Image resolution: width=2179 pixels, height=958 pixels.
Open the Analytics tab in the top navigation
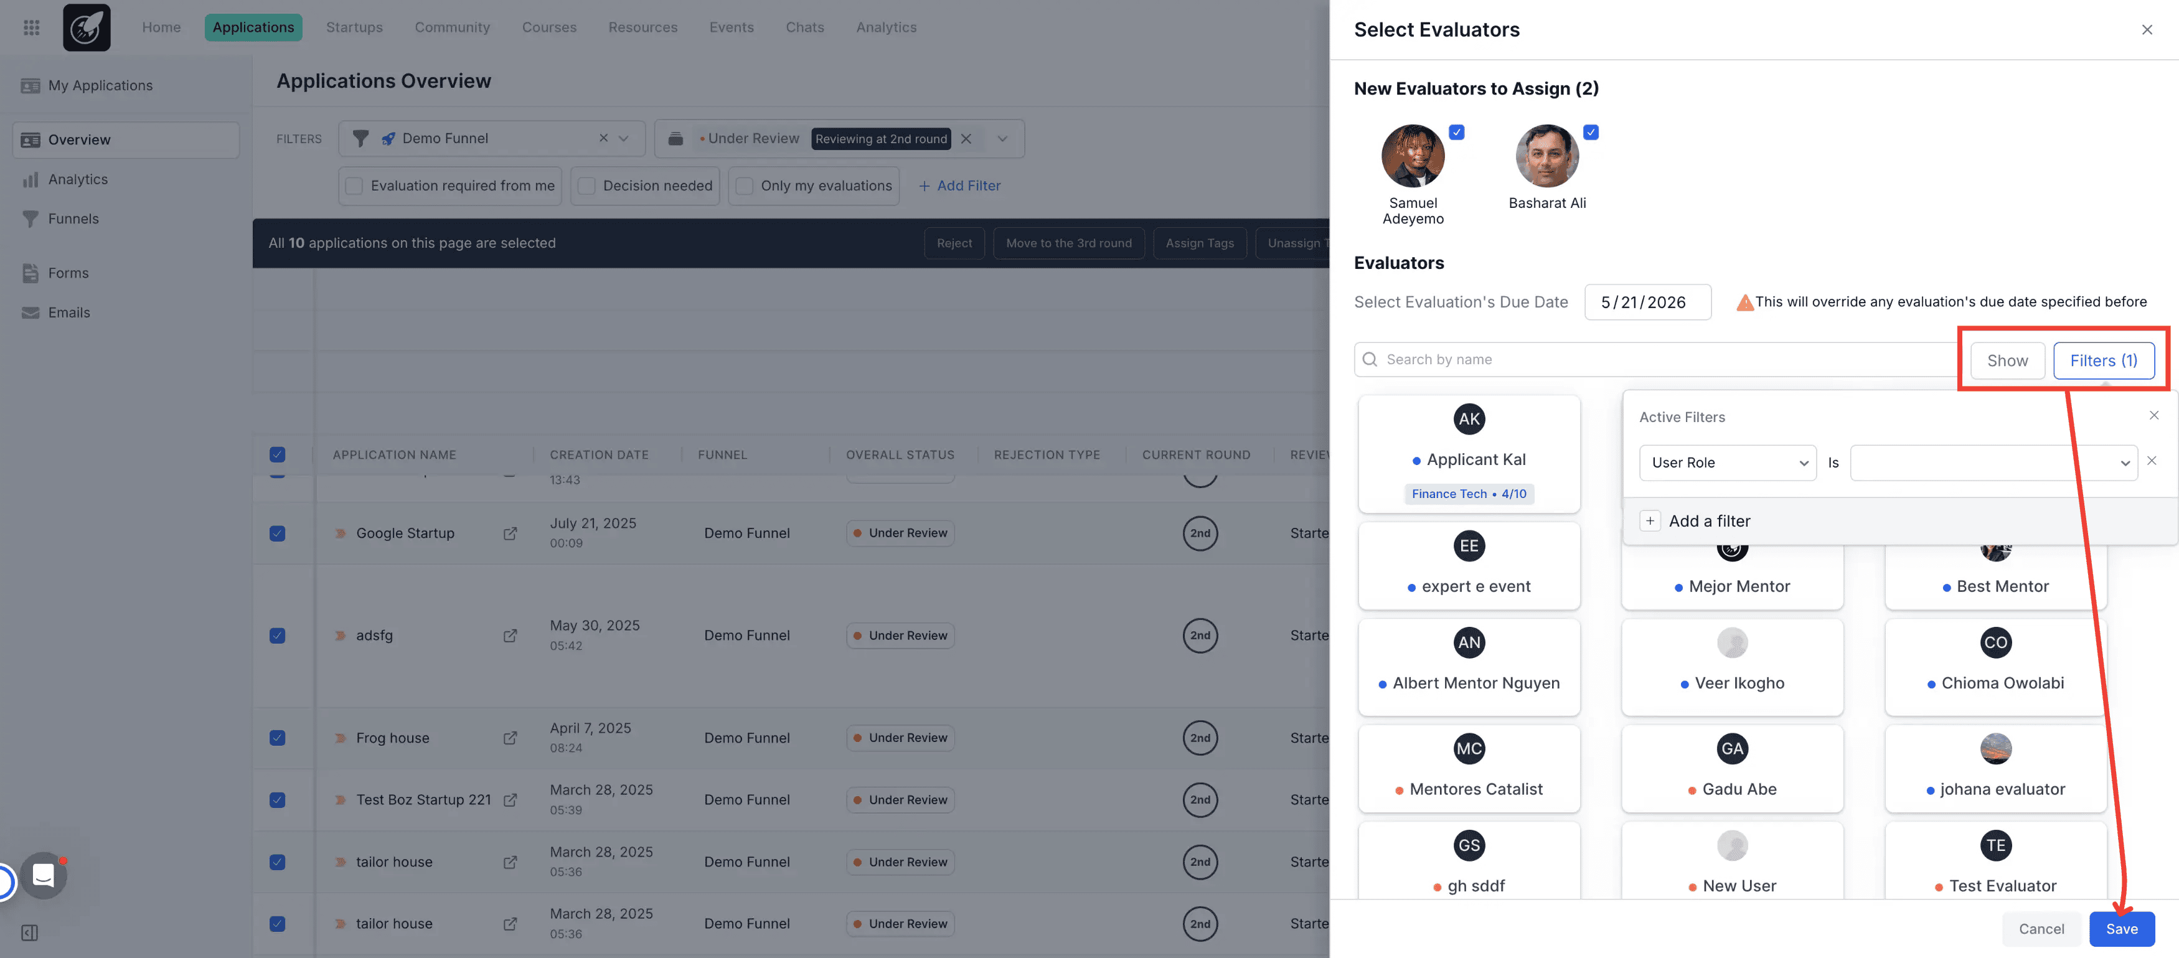pos(887,27)
